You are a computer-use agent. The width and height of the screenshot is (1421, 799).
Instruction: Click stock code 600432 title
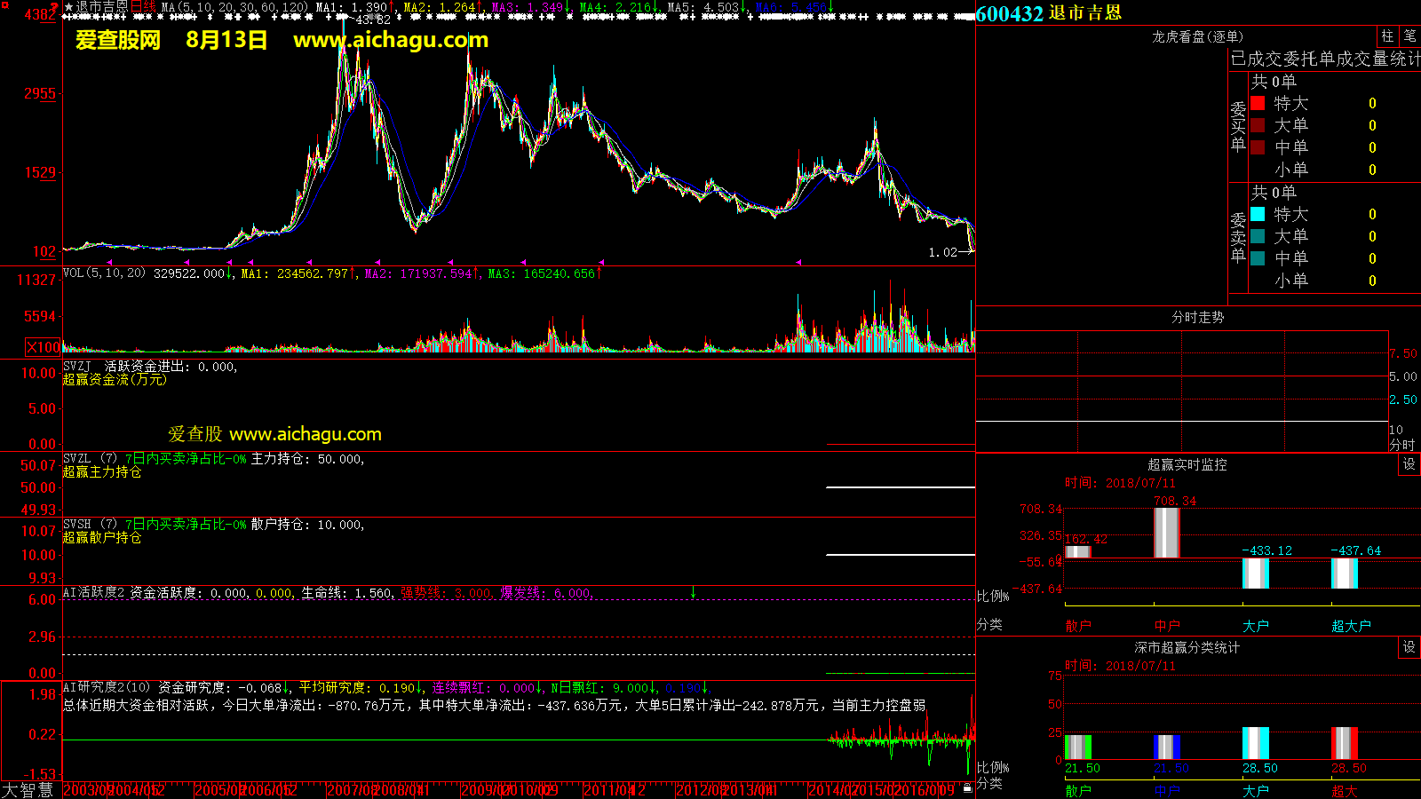coord(1009,13)
